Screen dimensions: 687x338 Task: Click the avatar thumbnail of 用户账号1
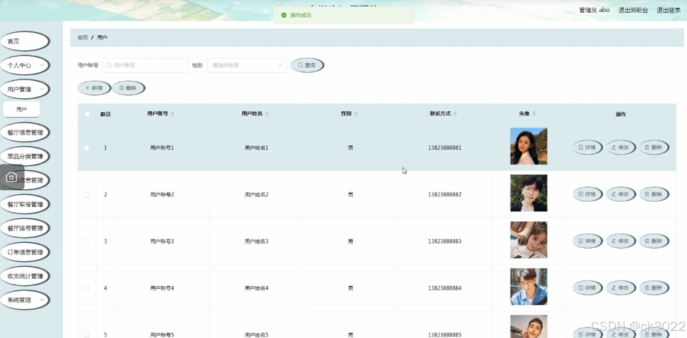click(x=529, y=146)
